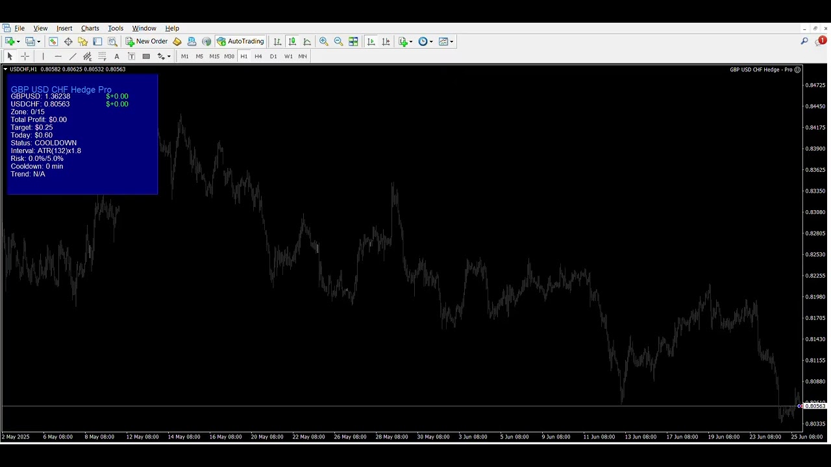
Task: Open chat notifications with red badge
Action: click(820, 42)
